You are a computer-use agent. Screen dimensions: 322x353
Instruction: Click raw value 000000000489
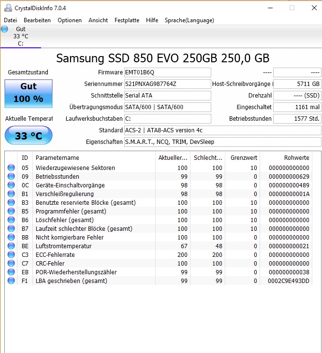tap(289, 185)
